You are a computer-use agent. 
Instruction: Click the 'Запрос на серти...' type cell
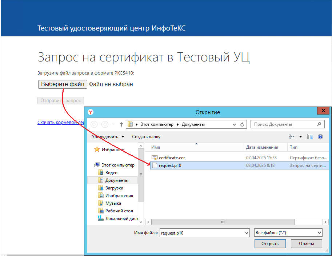point(308,165)
